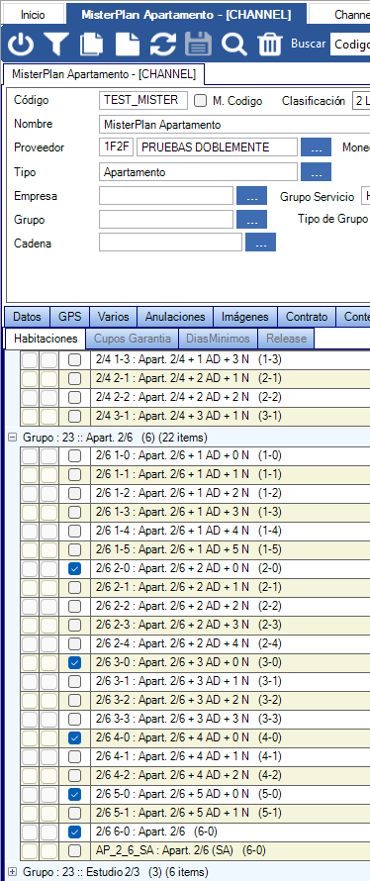Refresh data with the circular arrows icon
The width and height of the screenshot is (370, 881).
point(163,44)
